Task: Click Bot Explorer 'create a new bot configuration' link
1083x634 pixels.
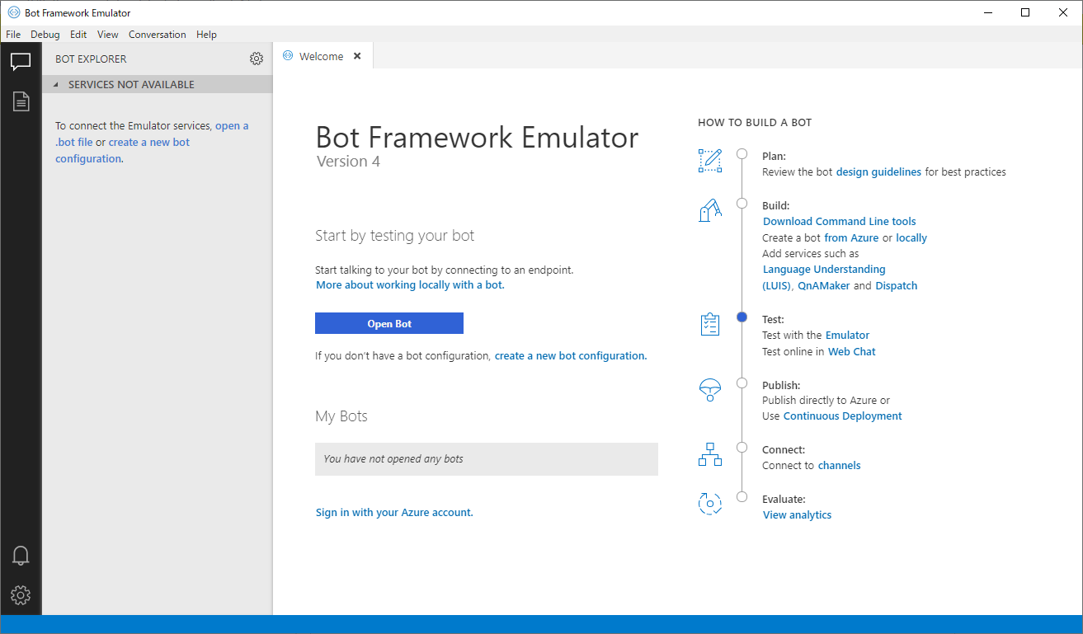Action: pyautogui.click(x=122, y=150)
